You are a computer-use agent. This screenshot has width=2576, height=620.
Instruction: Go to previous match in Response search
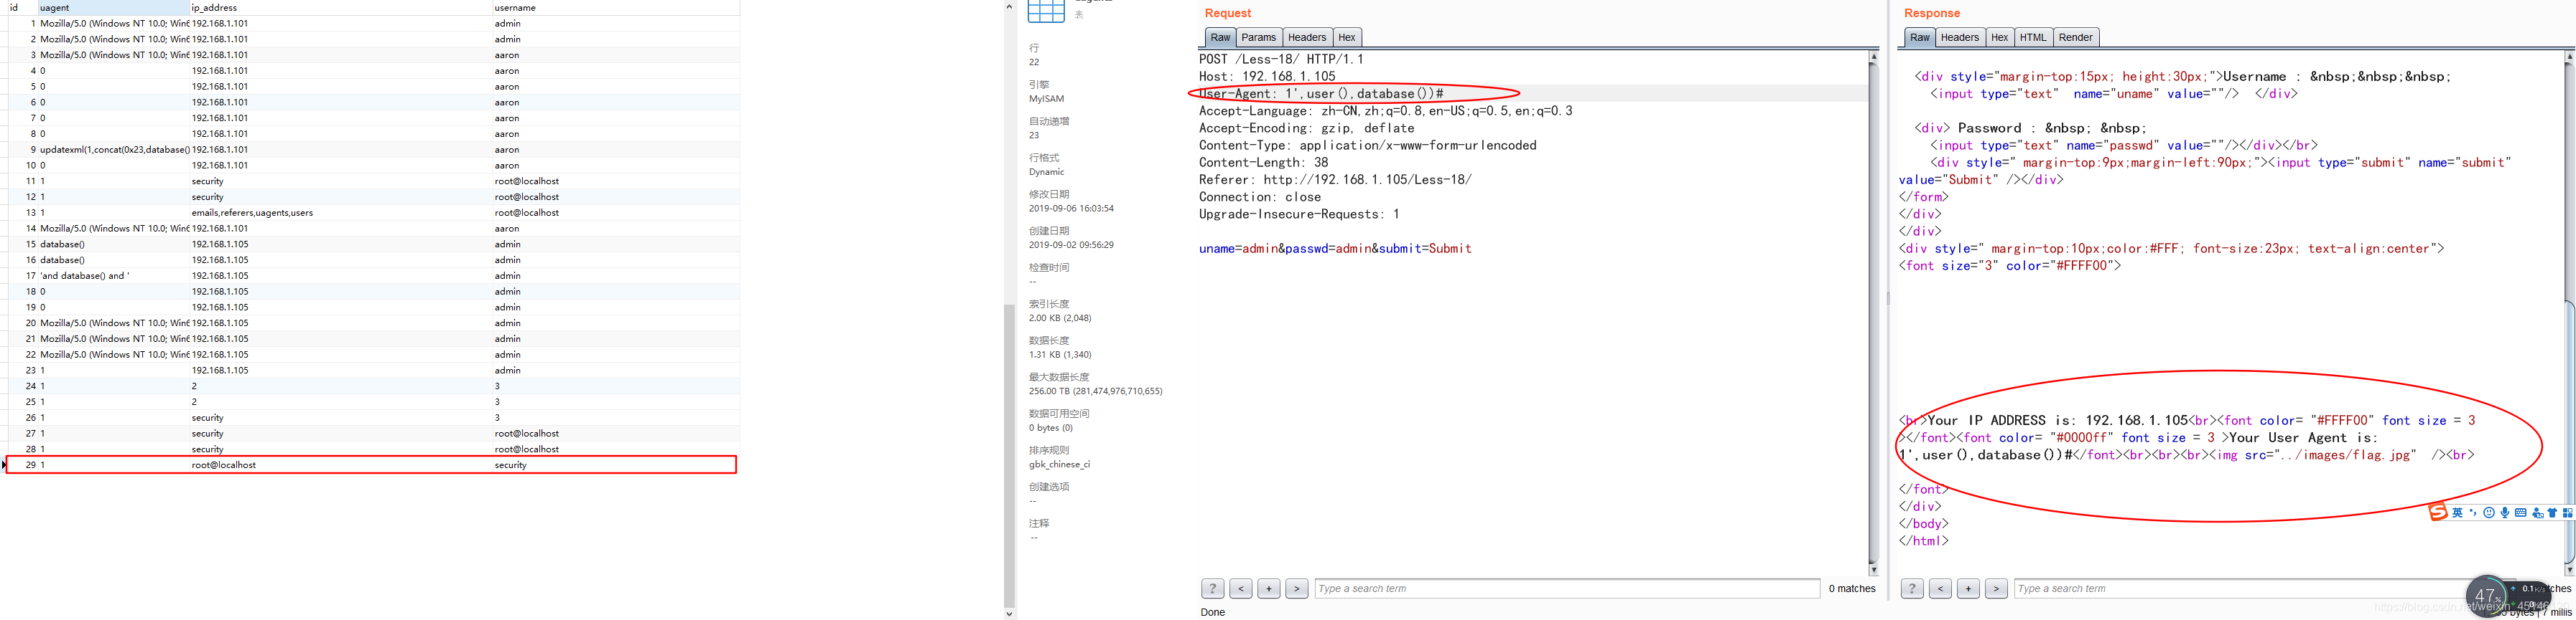(1939, 589)
